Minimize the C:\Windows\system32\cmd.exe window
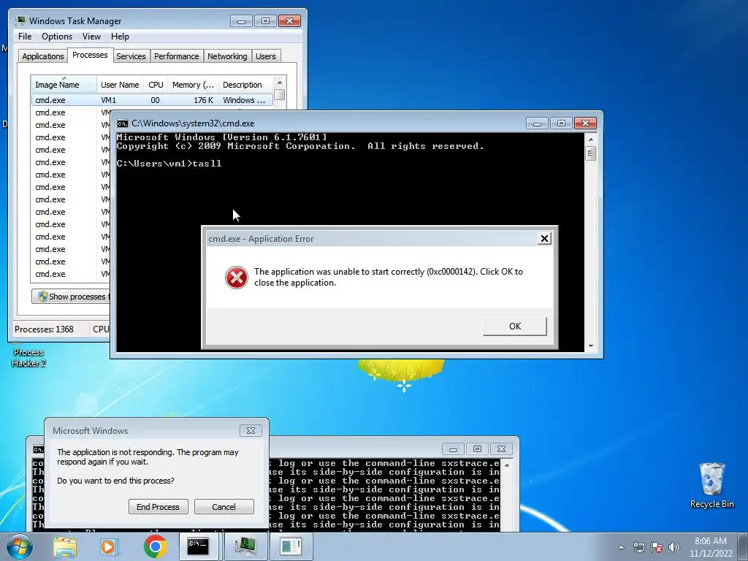The image size is (748, 561). (537, 123)
